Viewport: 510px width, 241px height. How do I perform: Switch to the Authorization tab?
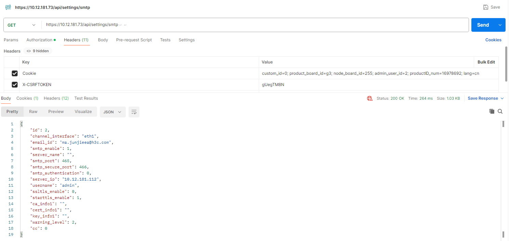39,40
